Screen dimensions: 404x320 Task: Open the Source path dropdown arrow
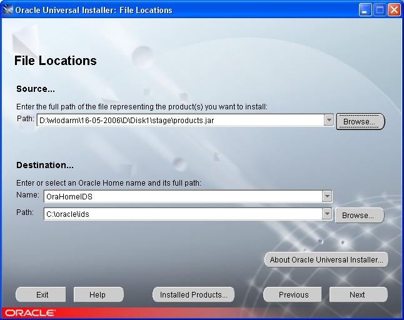coord(329,120)
